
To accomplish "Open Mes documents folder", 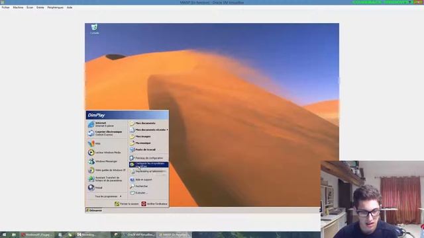I will tap(148, 124).
